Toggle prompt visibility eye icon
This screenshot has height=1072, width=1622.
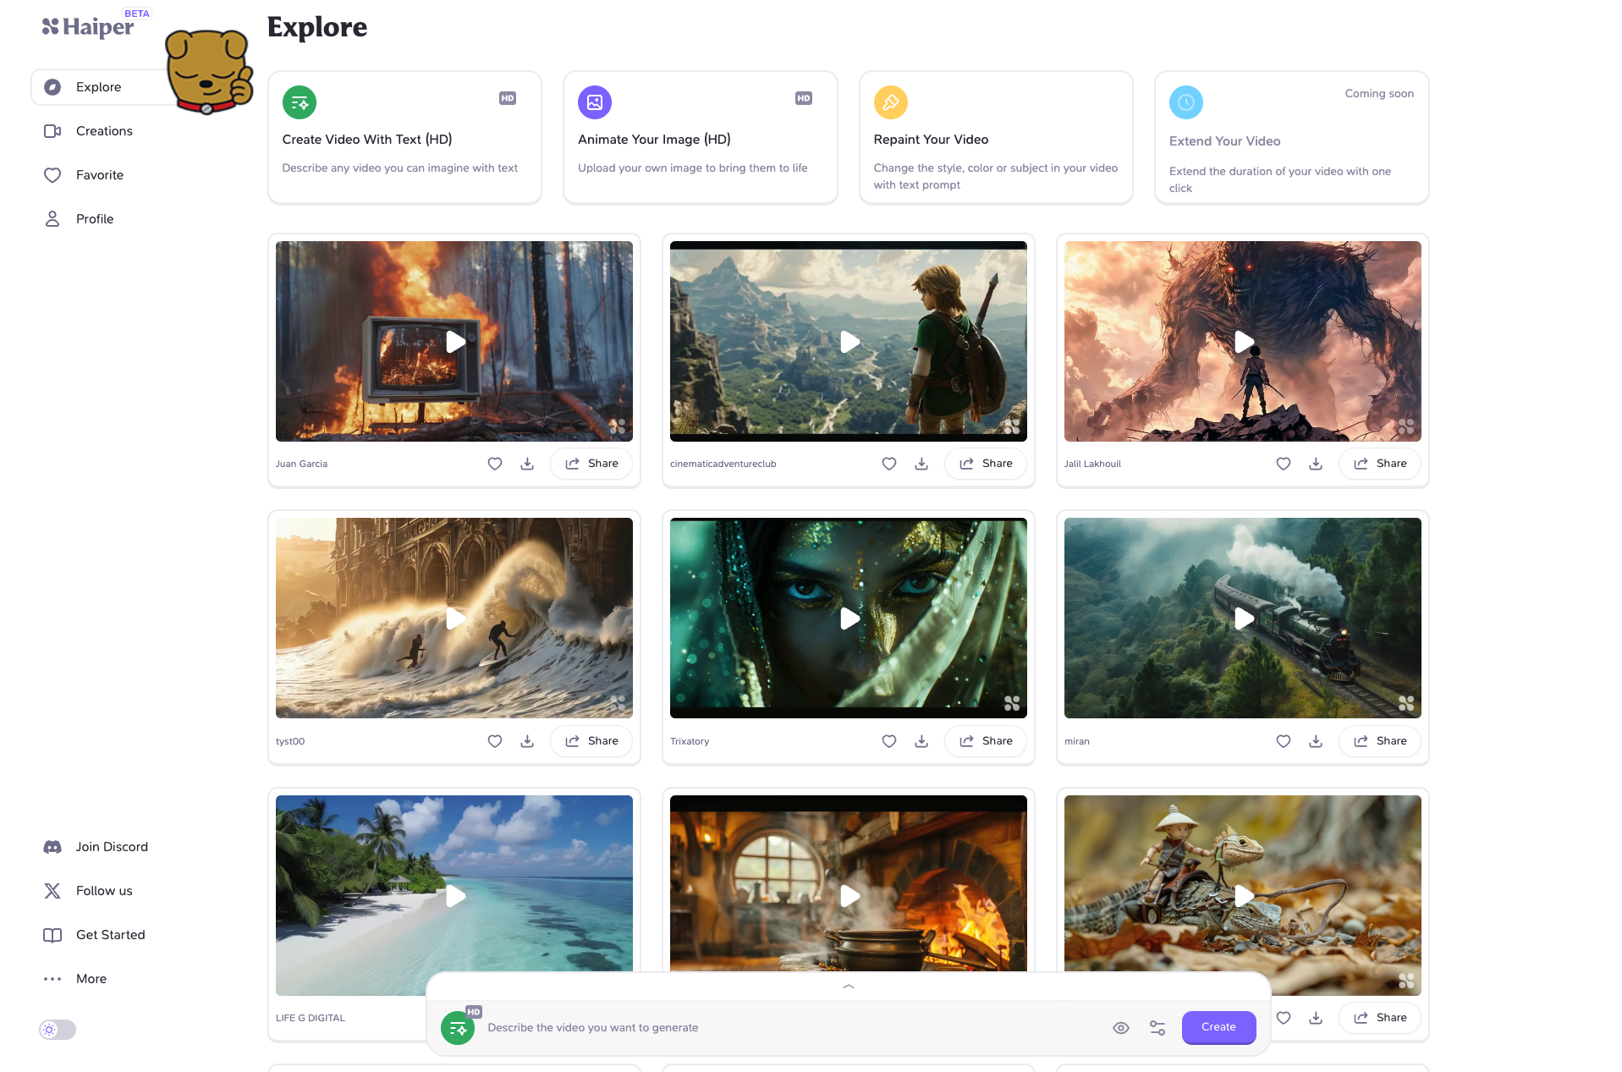(x=1121, y=1028)
